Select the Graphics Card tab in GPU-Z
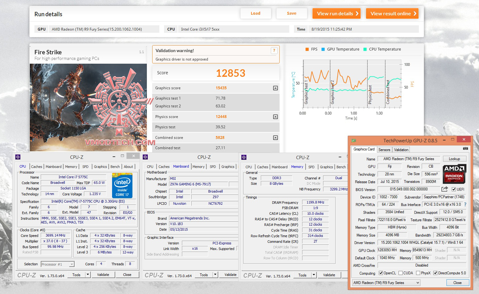Image resolution: width=479 pixels, height=294 pixels. pyautogui.click(x=364, y=149)
